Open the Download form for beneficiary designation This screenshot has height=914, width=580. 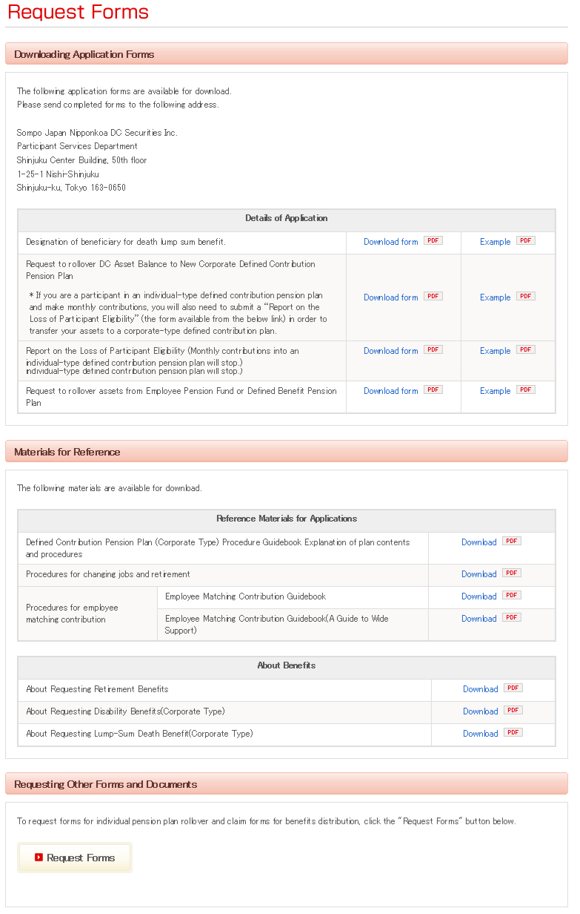[390, 241]
